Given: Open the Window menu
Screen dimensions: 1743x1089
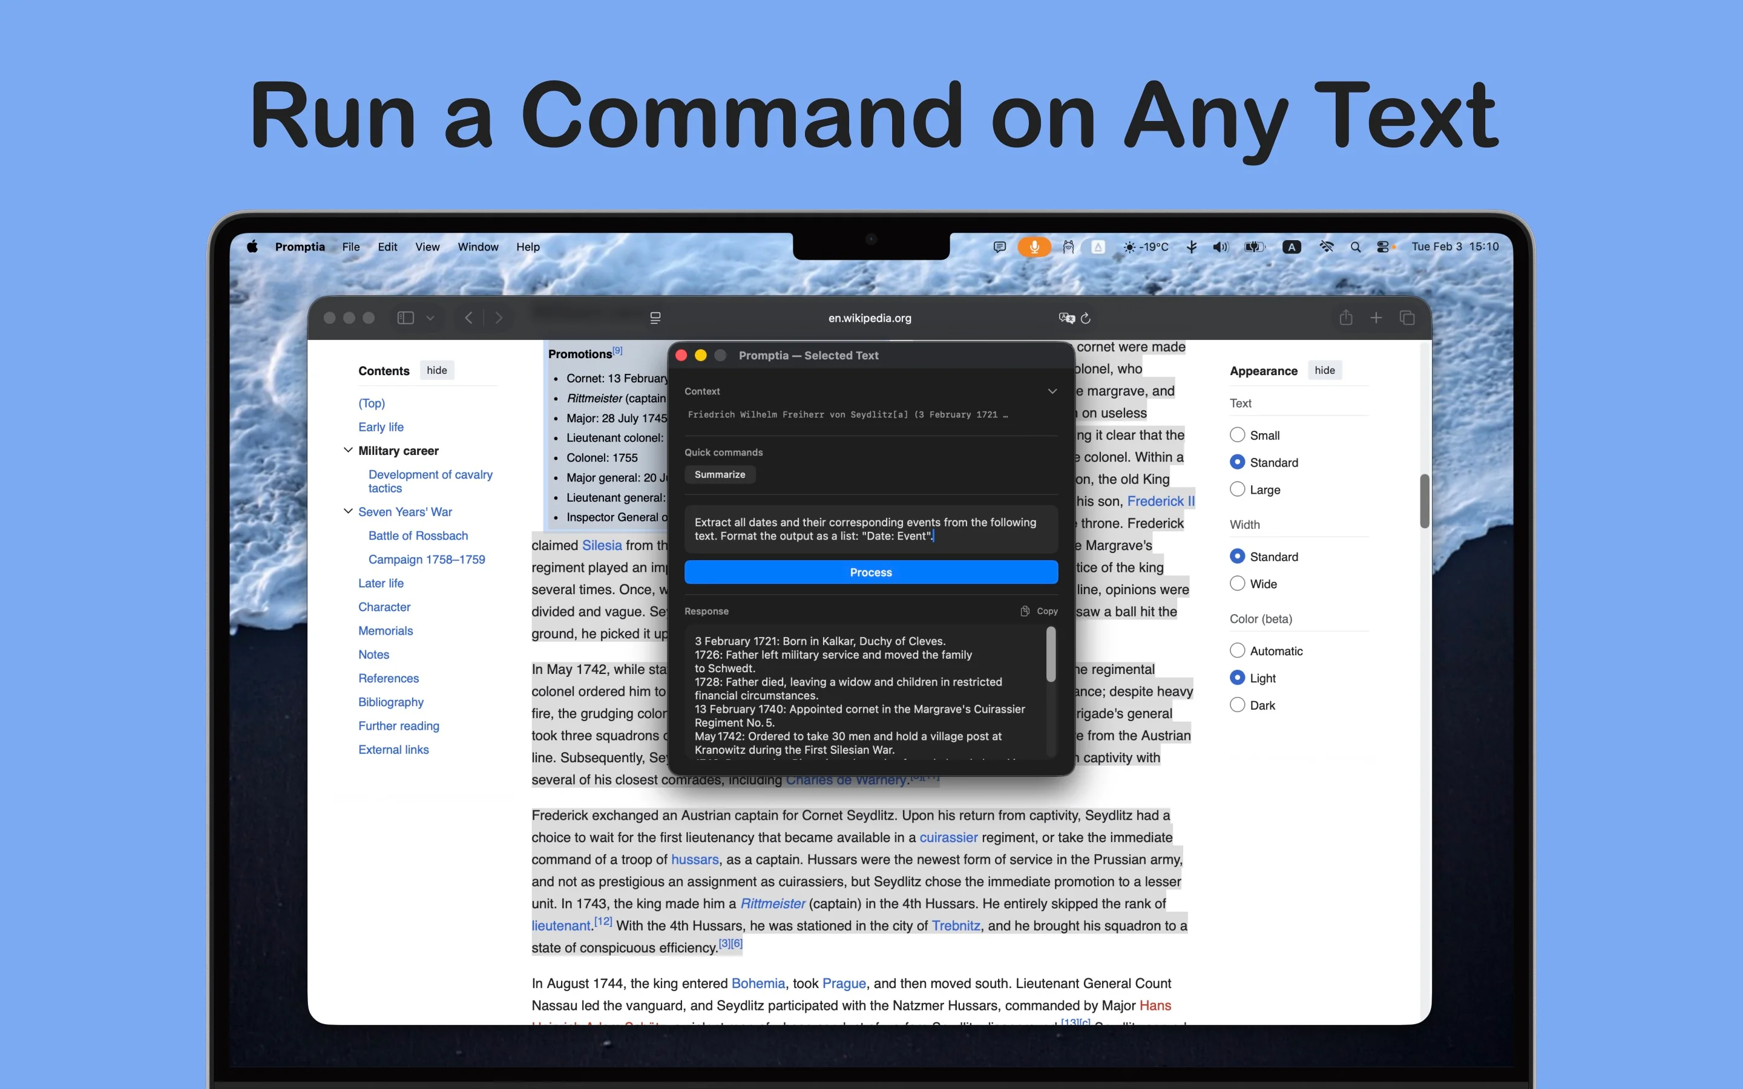Looking at the screenshot, I should [x=478, y=247].
